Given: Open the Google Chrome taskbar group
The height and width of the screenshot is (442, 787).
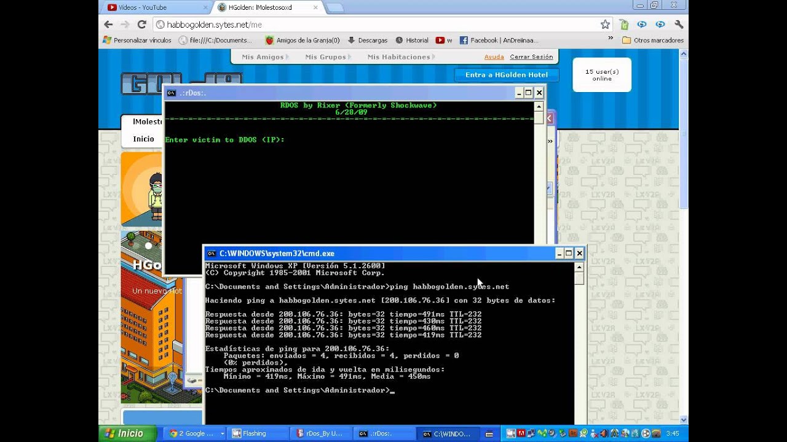Looking at the screenshot, I should click(196, 433).
